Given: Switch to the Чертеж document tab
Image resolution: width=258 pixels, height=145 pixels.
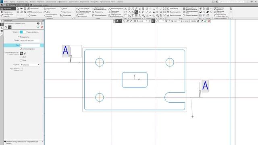Looking at the screenshot, I should coord(18,5).
